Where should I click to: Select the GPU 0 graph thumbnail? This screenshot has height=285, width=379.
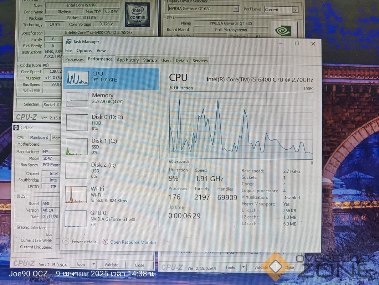tap(76, 219)
